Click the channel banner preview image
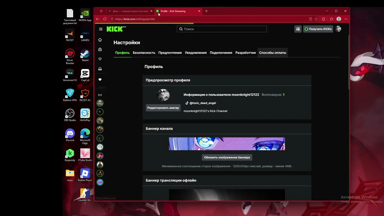Viewport: 384px width, 216px height. [227, 144]
